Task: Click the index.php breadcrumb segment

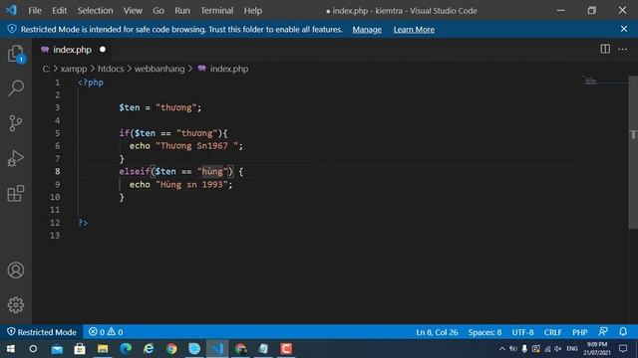Action: (229, 69)
